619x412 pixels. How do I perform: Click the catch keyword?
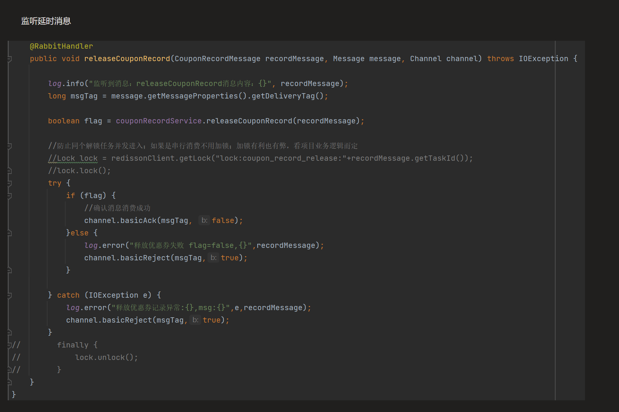68,295
